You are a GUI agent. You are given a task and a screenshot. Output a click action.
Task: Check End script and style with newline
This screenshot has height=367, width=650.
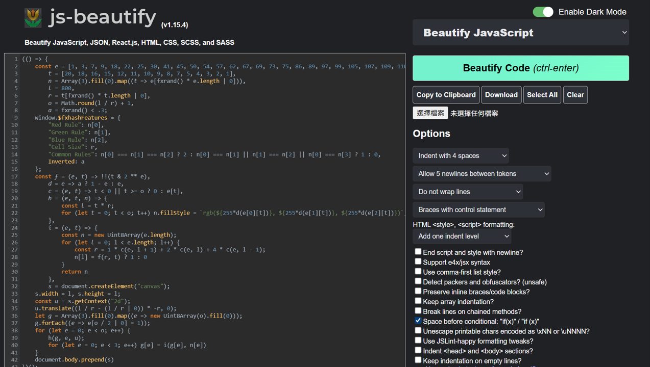click(x=418, y=252)
